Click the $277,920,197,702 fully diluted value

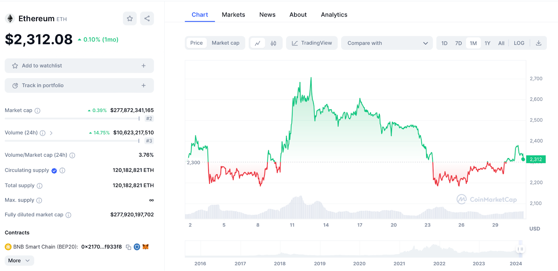132,215
